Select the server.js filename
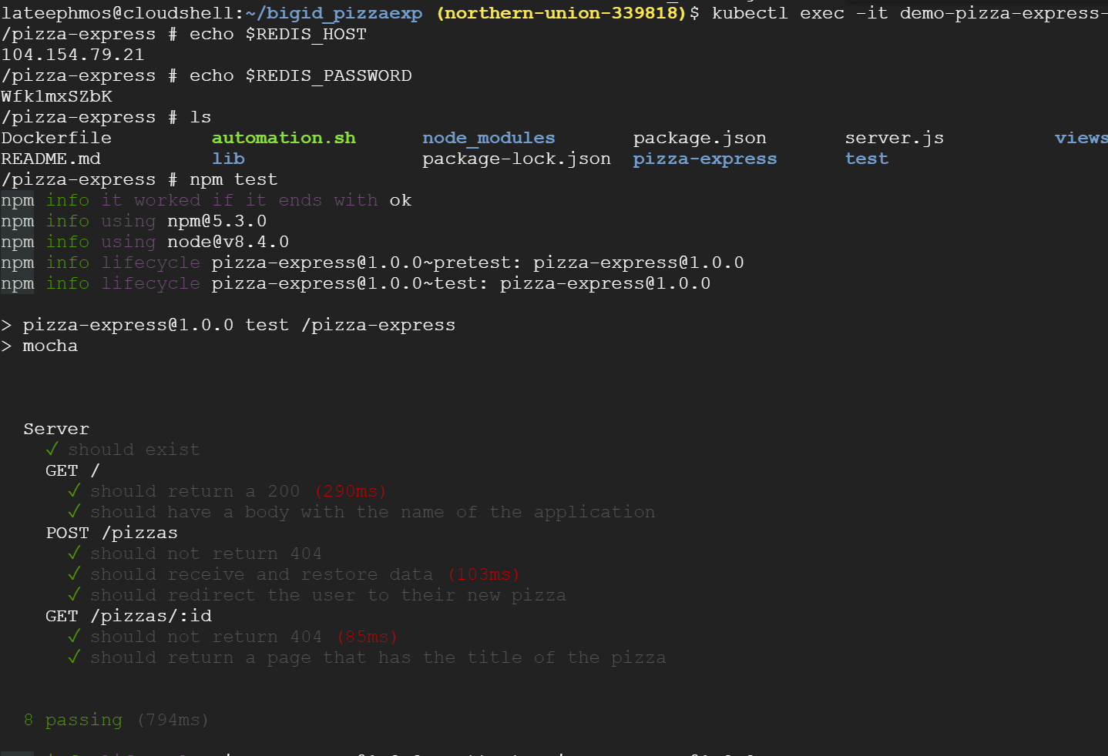The width and height of the screenshot is (1108, 756). point(894,137)
